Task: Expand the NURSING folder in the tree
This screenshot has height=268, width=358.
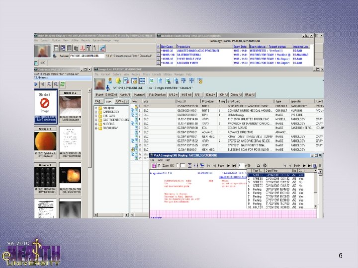Action: click(96, 124)
